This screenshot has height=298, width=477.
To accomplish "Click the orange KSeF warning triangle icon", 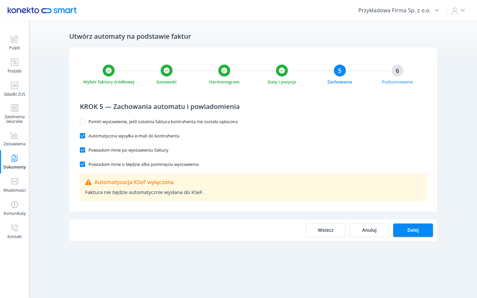I will click(x=88, y=182).
